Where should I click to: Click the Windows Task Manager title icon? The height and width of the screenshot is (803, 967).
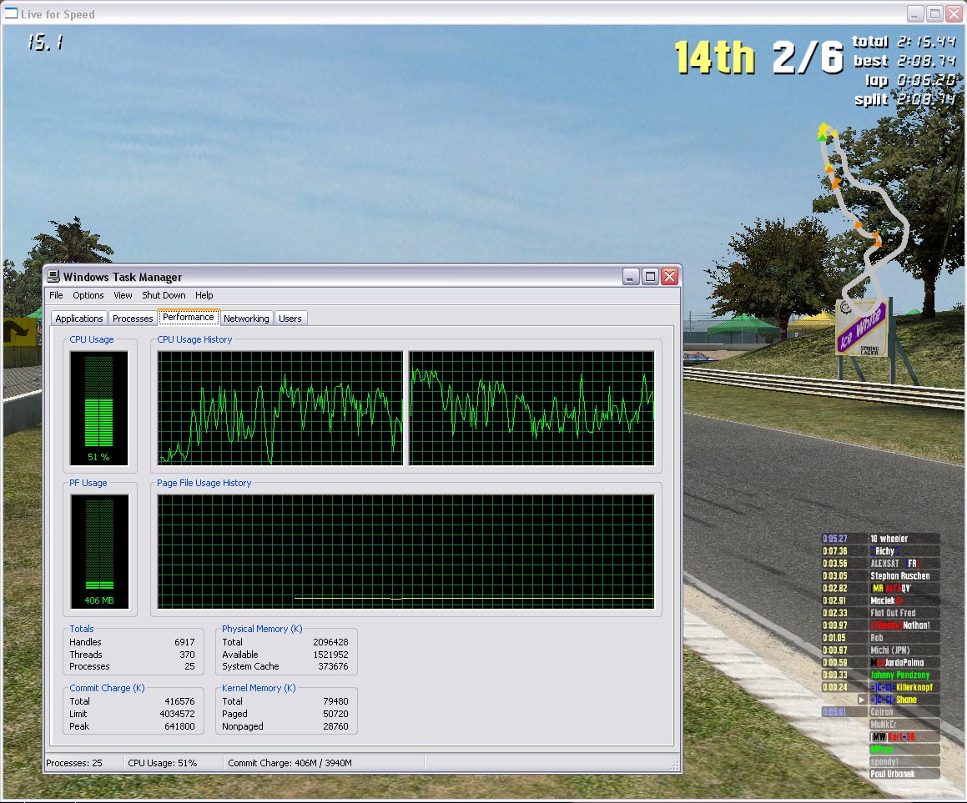53,277
